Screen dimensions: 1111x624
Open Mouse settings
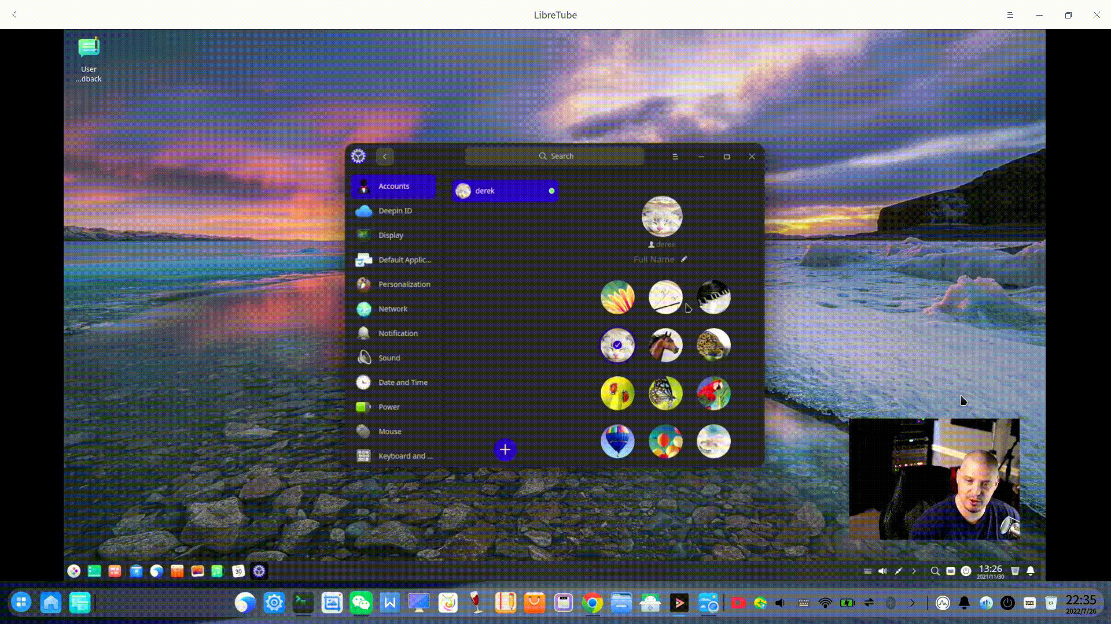389,431
